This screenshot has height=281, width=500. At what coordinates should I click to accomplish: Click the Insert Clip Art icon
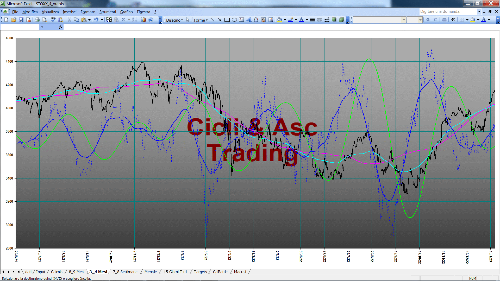pyautogui.click(x=264, y=20)
